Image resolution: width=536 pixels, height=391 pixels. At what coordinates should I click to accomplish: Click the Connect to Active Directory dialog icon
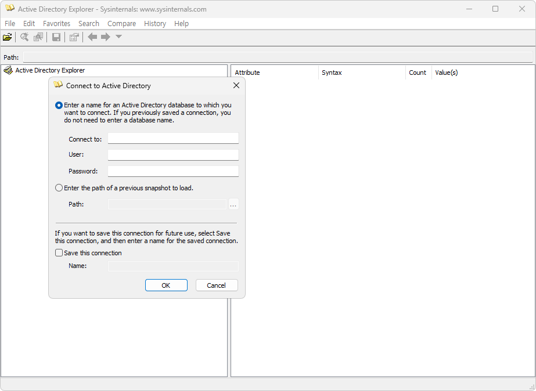(x=58, y=85)
